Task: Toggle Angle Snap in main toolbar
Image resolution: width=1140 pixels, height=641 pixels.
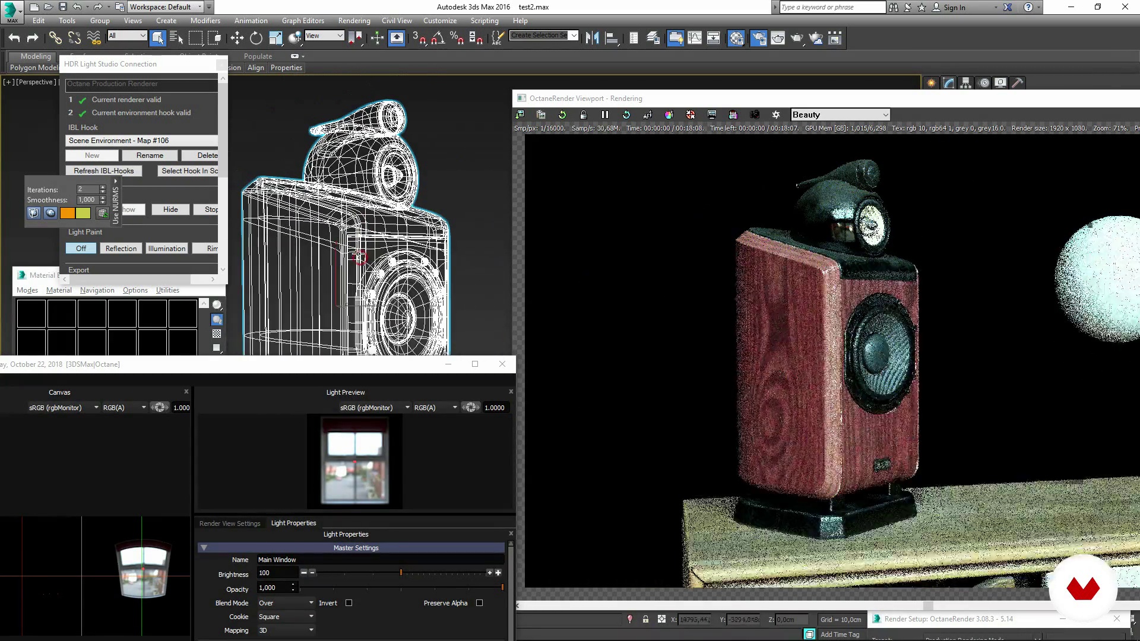Action: (x=438, y=39)
